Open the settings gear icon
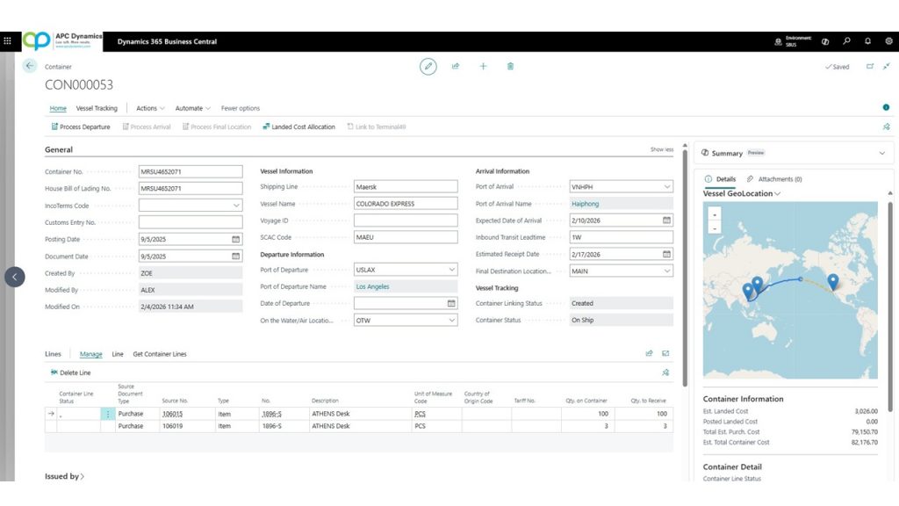 click(x=888, y=41)
